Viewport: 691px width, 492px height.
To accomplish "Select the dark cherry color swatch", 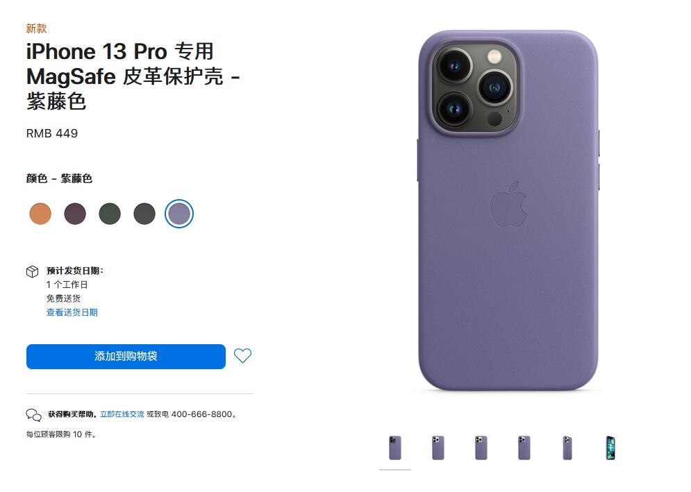I will [75, 214].
